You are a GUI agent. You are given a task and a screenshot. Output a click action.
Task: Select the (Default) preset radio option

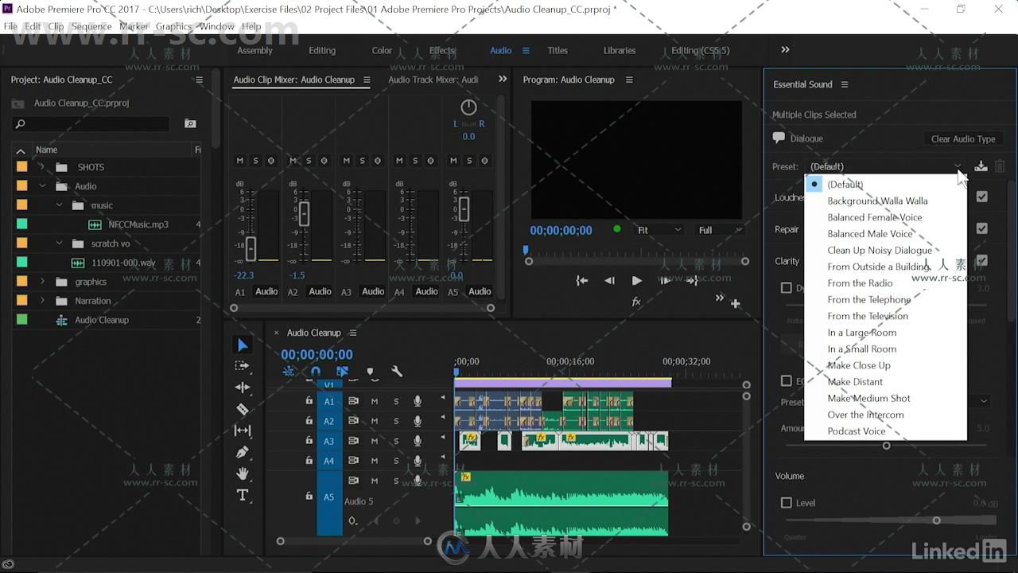point(814,184)
